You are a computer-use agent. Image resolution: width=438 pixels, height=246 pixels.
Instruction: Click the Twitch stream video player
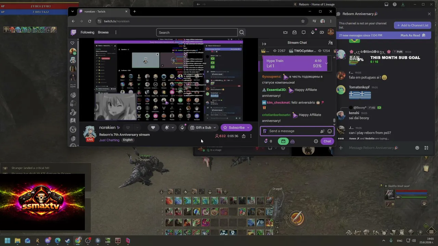tap(168, 80)
